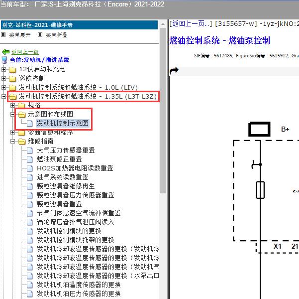Expand the 巡航控制 folder
This screenshot has height=299, width=299.
coord(3,78)
